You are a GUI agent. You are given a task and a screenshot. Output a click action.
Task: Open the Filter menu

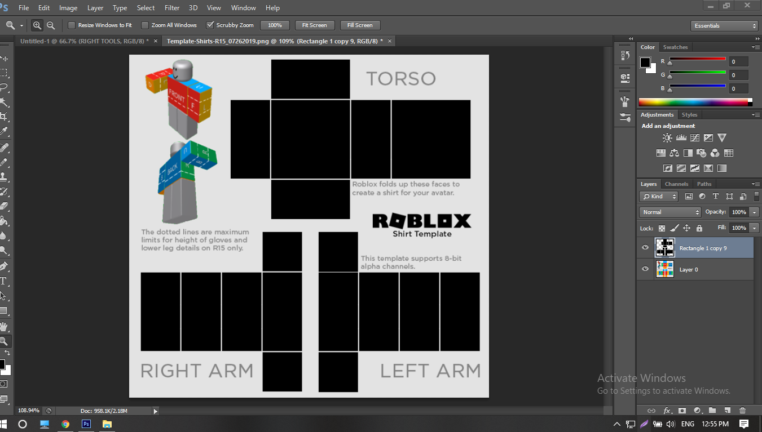(x=172, y=8)
